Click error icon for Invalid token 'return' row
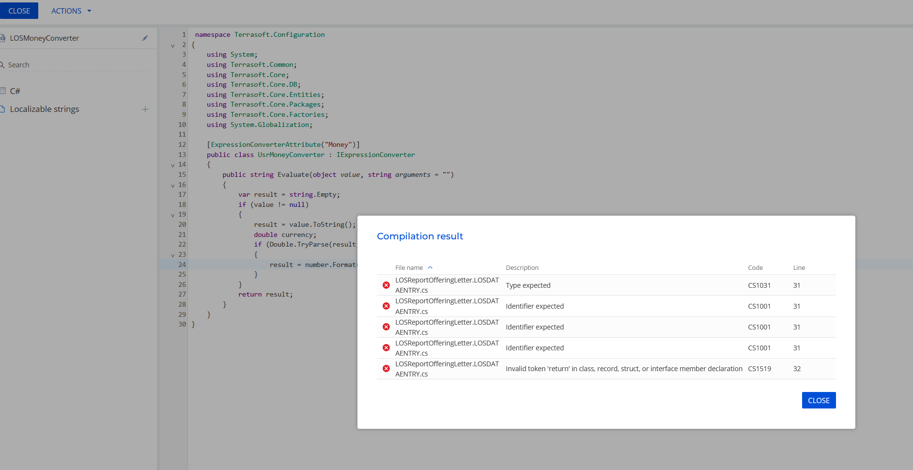This screenshot has width=913, height=470. (x=386, y=368)
